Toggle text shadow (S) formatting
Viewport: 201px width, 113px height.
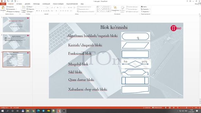[44, 11]
